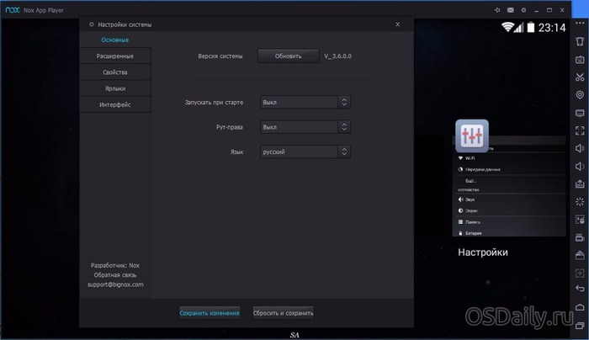Open the Ярлыки tab
589x340 pixels.
pyautogui.click(x=115, y=88)
